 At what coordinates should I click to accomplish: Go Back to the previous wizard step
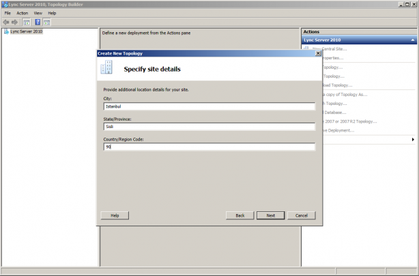click(240, 215)
